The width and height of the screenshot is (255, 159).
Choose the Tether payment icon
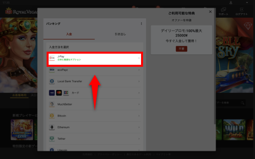[52, 139]
